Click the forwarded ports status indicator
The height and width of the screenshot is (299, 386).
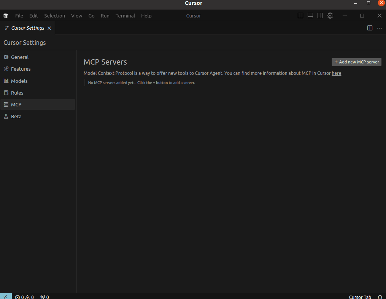coord(44,297)
